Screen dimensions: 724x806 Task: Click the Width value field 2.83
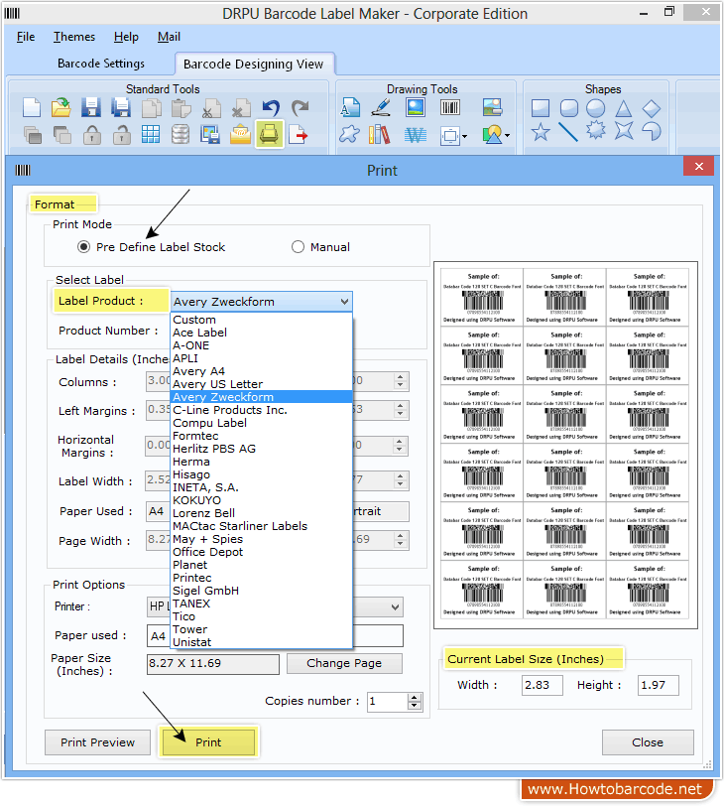click(543, 686)
